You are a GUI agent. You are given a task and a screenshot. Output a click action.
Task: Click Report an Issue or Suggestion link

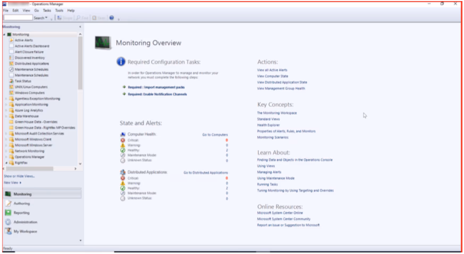(288, 225)
